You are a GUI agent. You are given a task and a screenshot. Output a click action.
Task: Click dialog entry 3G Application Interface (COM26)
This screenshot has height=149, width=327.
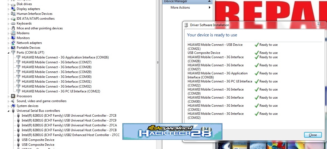[x=218, y=75]
